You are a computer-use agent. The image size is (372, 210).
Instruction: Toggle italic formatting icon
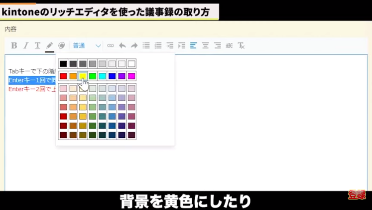[26, 45]
